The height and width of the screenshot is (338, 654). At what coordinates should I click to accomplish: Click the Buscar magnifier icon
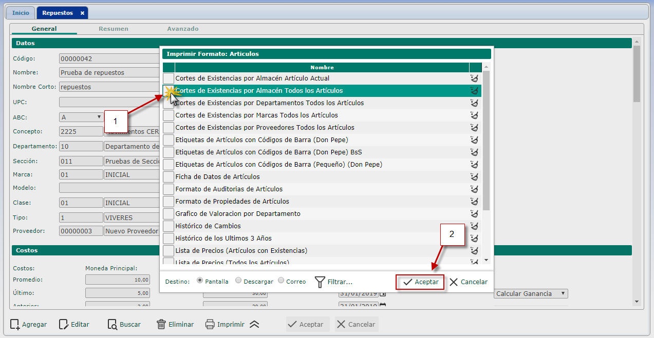pyautogui.click(x=113, y=324)
